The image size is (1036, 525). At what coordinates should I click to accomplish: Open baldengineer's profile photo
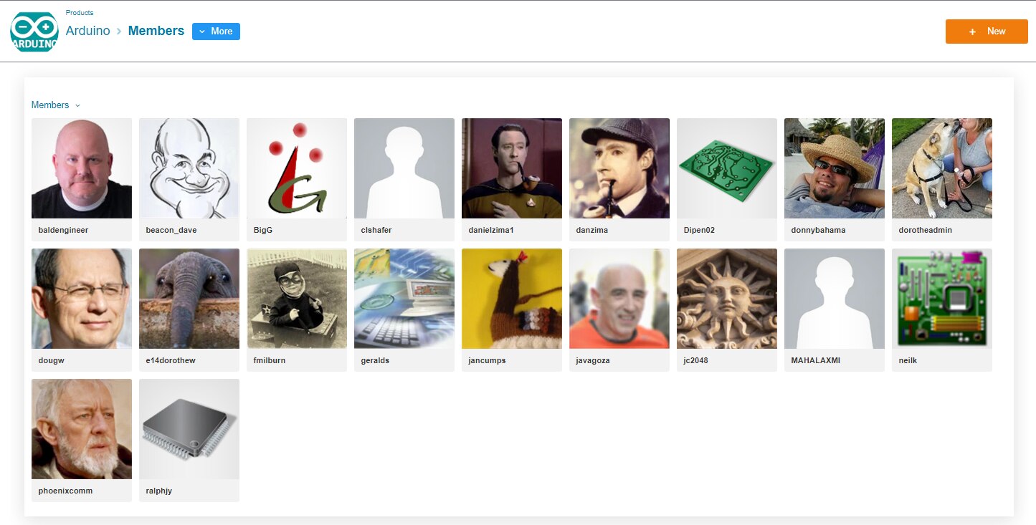point(82,168)
